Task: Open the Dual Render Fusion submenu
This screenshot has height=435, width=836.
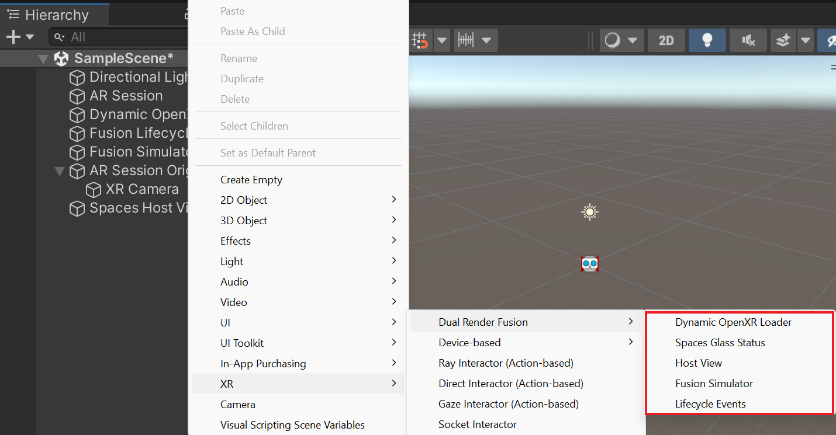Action: (x=526, y=322)
